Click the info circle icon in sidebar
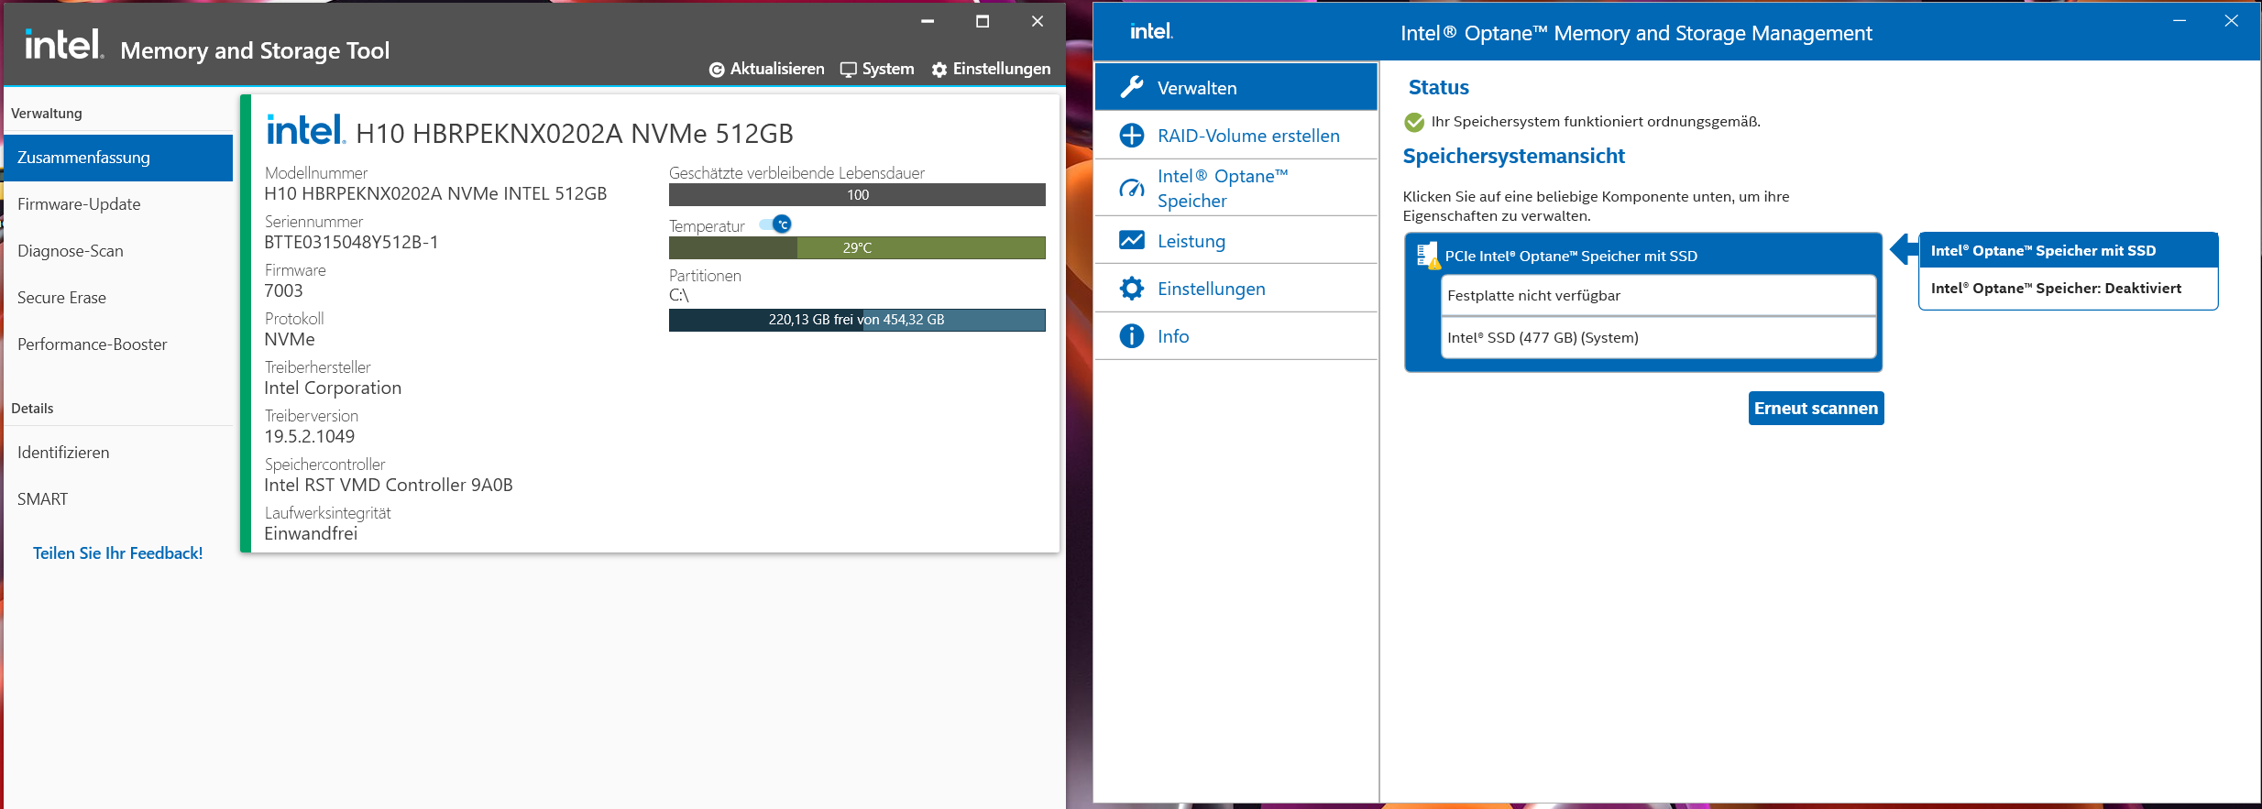The width and height of the screenshot is (2262, 809). tap(1132, 336)
